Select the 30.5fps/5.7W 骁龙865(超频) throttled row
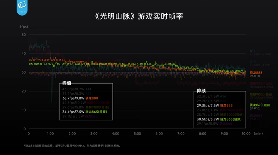 (x=219, y=119)
